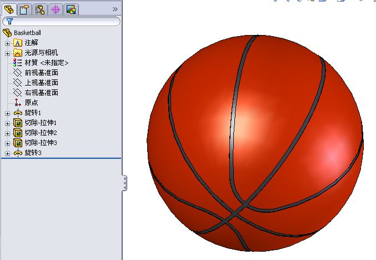Screen dimensions: 376x260
Task: Expand the 旋转3 feature
Action: (x=7, y=153)
